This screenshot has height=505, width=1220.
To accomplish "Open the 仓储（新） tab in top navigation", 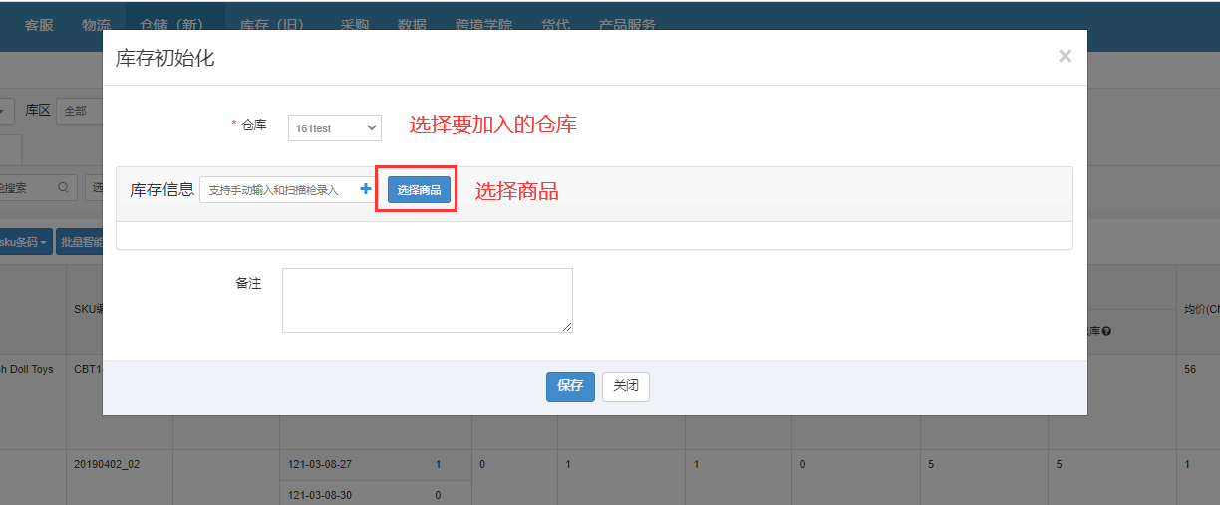I will point(174,25).
